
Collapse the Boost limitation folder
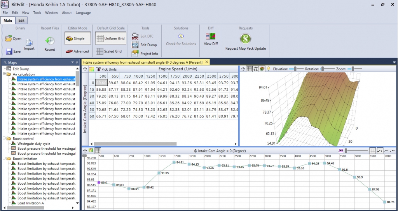tap(4, 159)
